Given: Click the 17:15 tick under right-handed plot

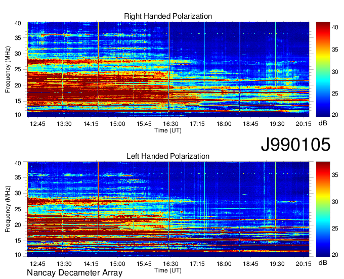Looking at the screenshot, I should 197,124.
